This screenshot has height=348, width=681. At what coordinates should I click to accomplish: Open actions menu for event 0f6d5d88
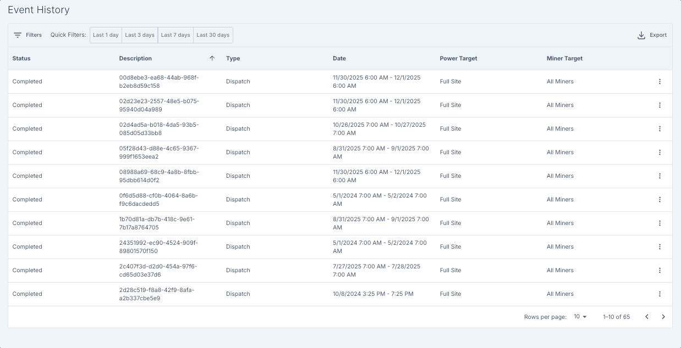pos(660,200)
